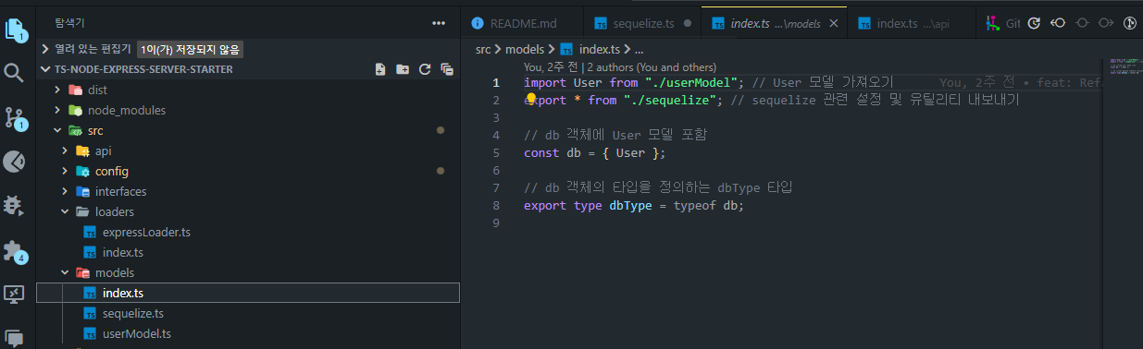Open next revision with right-arrow commit icon
The width and height of the screenshot is (1143, 349).
pos(1105,23)
